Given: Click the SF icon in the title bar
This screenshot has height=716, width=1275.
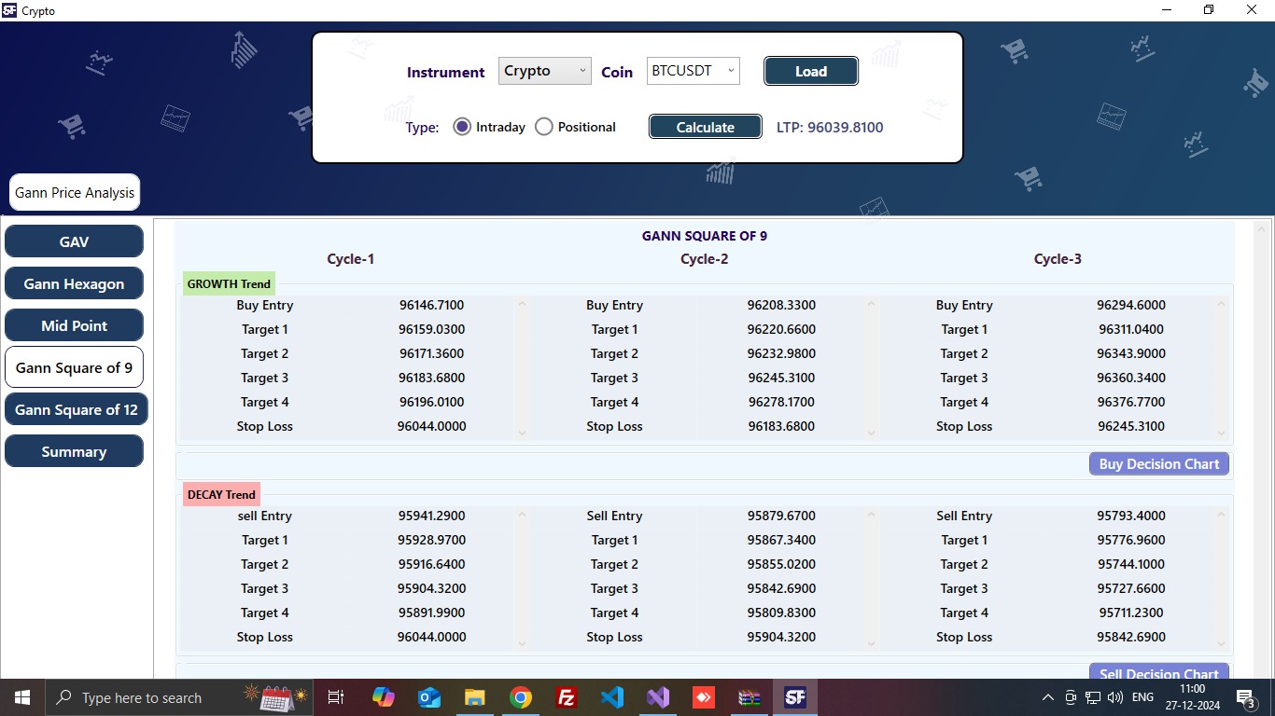Looking at the screenshot, I should [x=8, y=10].
